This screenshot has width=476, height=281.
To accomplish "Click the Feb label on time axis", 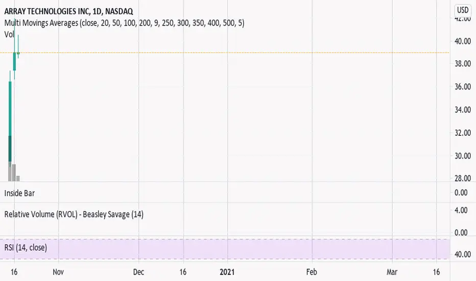I will click(x=312, y=272).
